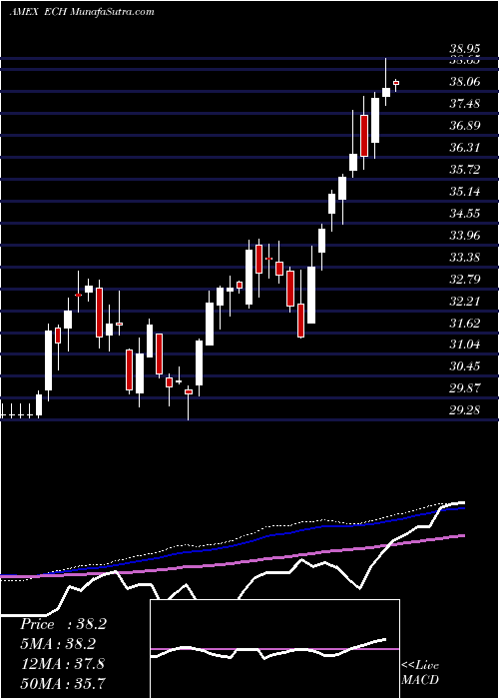The height and width of the screenshot is (699, 499).
Task: Click the 29.28 price axis label
Action: tap(465, 410)
